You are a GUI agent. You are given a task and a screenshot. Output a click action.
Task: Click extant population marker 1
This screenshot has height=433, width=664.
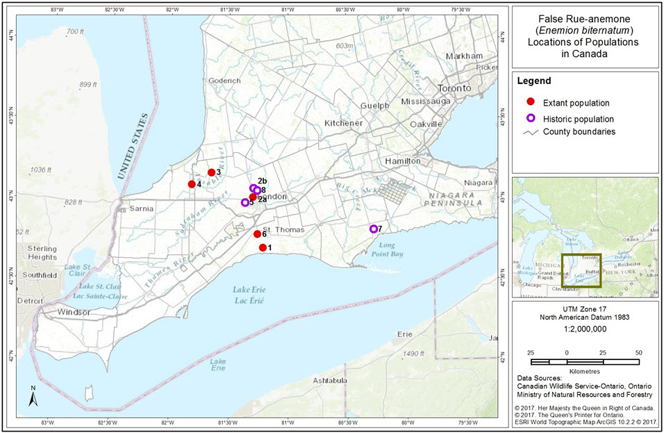coord(263,247)
